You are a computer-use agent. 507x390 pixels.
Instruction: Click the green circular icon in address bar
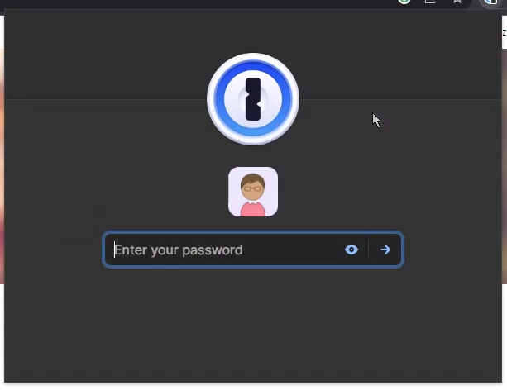[404, 2]
